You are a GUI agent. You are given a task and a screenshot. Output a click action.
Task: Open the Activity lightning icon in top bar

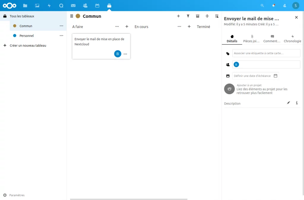49,6
